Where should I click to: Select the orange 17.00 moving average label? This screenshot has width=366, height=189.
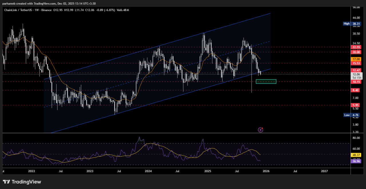tap(356, 59)
